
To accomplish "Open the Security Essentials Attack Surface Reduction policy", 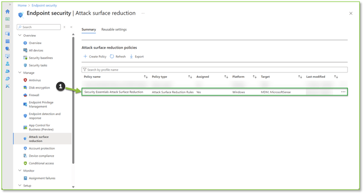I will 114,92.
